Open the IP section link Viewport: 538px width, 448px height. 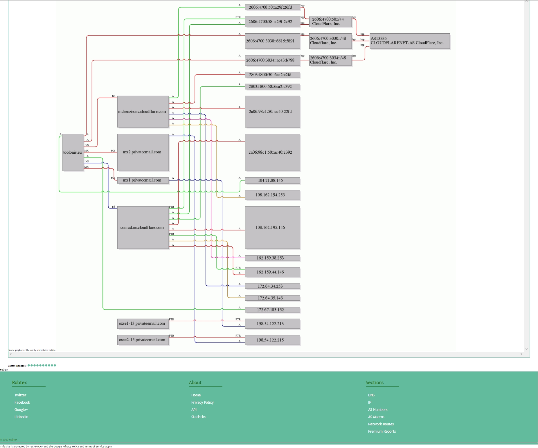coord(370,402)
